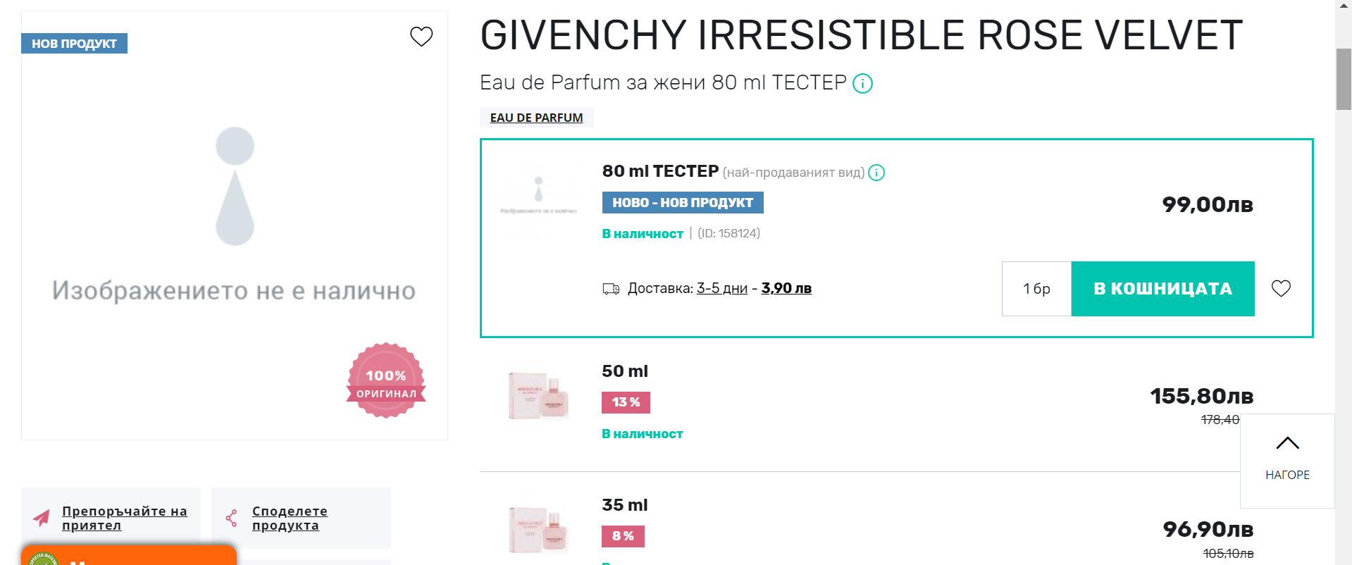Open the 1 бр quantity selector
Viewport: 1352px width, 565px height.
click(x=1036, y=289)
